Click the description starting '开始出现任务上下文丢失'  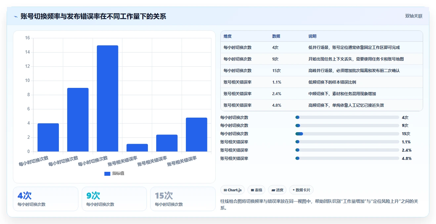356,59
